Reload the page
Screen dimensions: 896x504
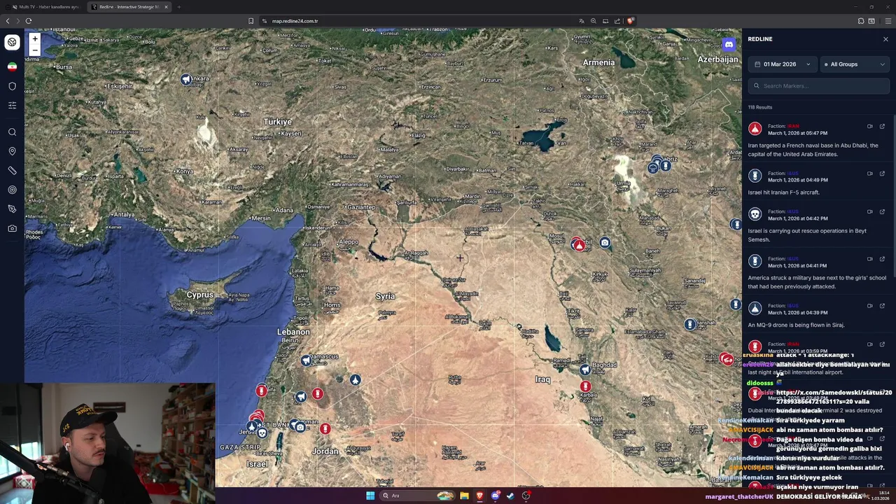29,21
